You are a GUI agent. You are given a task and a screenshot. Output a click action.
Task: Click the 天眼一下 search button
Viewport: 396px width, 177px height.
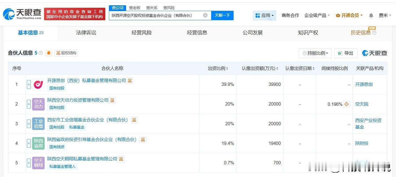tap(222, 15)
